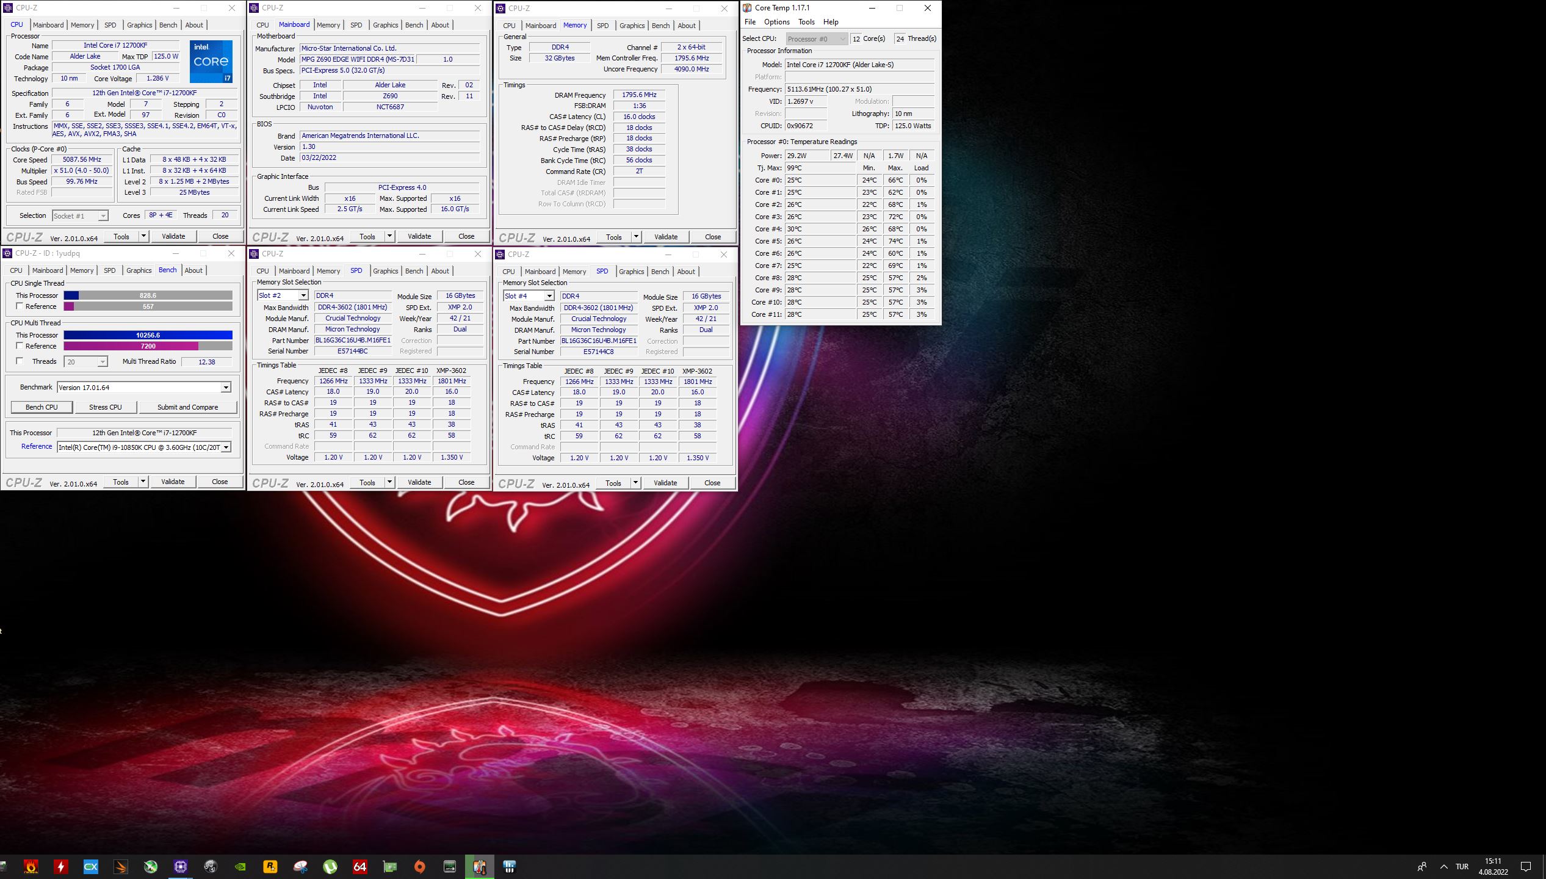Viewport: 1546px width, 879px height.
Task: Launch NVIDIA app from the taskbar
Action: coord(240,866)
